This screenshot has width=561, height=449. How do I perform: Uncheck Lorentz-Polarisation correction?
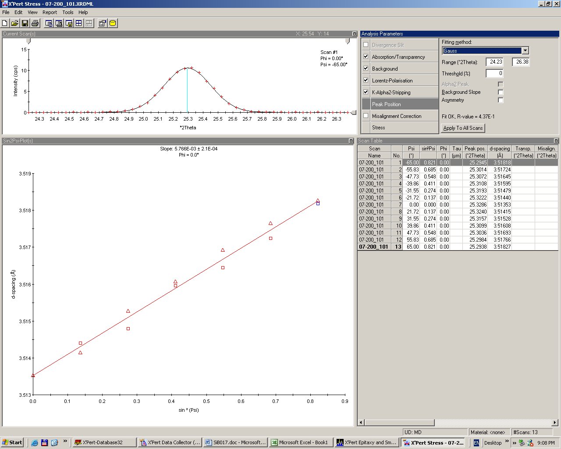tap(366, 80)
